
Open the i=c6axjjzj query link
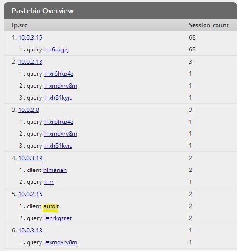[x=56, y=50]
